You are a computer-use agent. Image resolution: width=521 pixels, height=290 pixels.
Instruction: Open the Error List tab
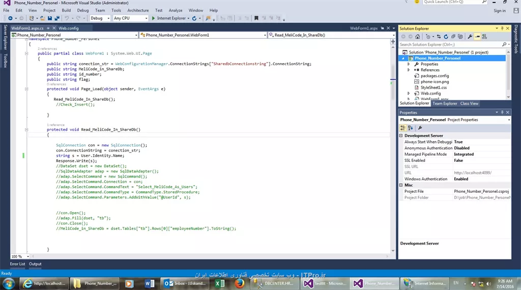point(17,264)
